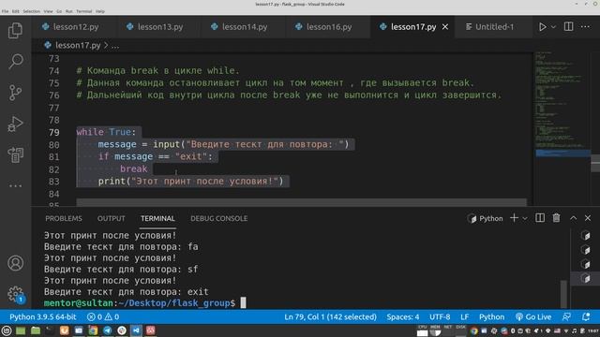
Task: Open the Search view in the activity bar
Action: pyautogui.click(x=15, y=61)
